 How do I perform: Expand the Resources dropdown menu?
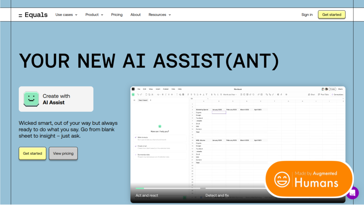pos(160,15)
